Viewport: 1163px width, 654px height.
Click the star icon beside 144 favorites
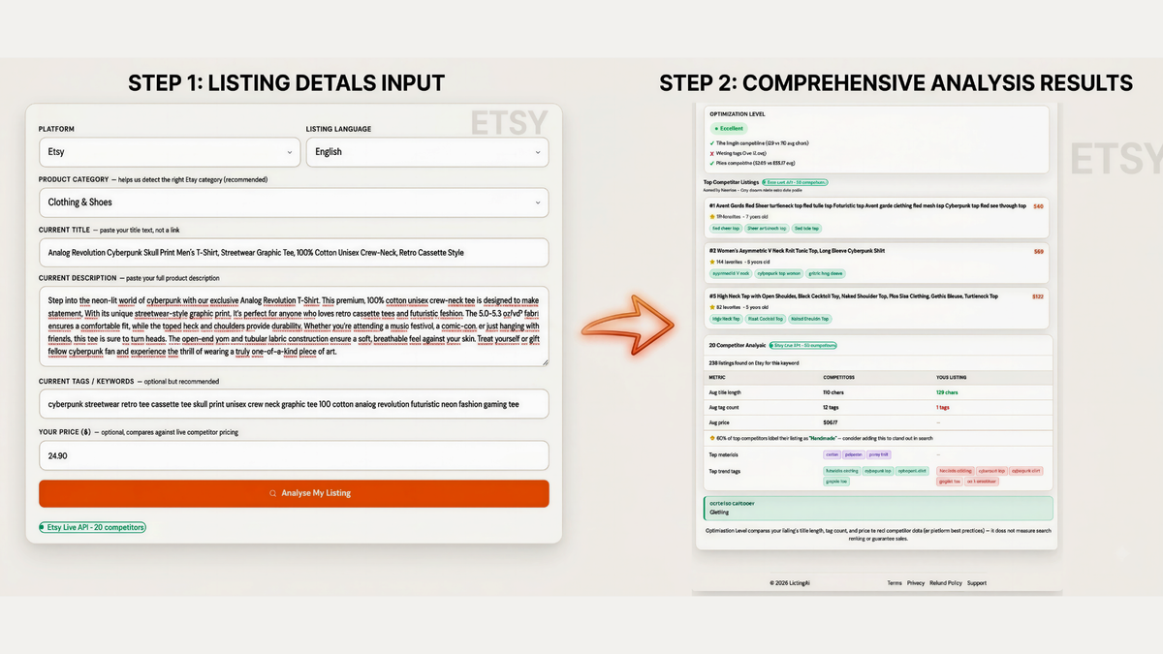tap(712, 262)
